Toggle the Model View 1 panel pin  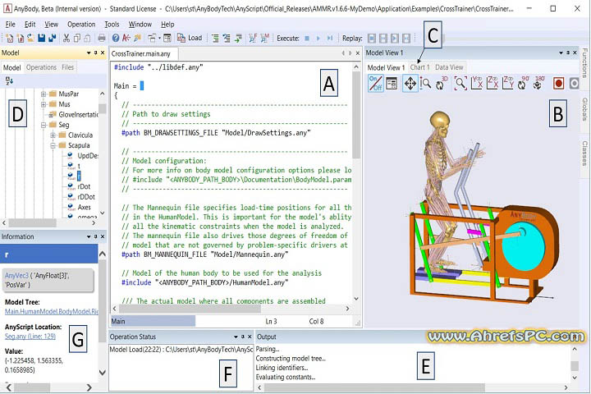pos(568,53)
